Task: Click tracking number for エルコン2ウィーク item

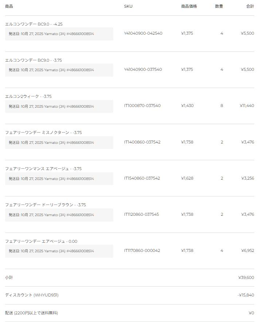Action: [x=80, y=106]
